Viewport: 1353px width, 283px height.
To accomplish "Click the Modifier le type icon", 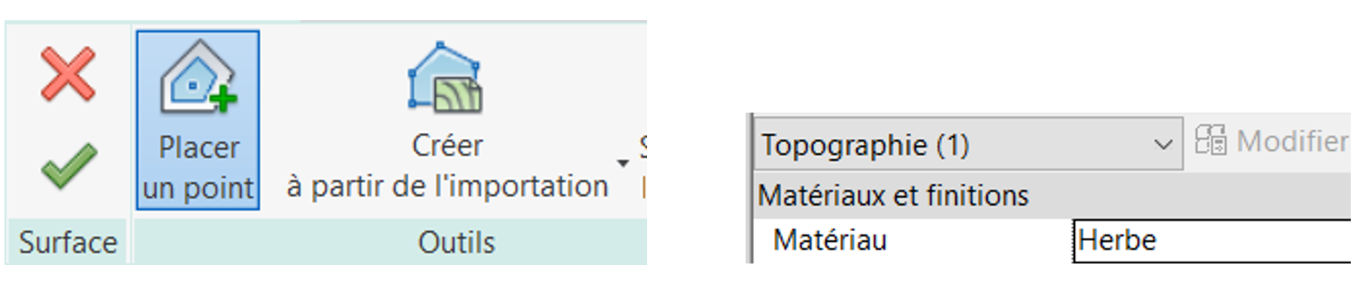I will (1210, 140).
